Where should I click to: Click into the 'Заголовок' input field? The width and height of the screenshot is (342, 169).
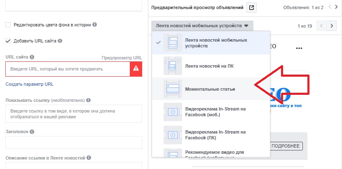[x=74, y=142]
